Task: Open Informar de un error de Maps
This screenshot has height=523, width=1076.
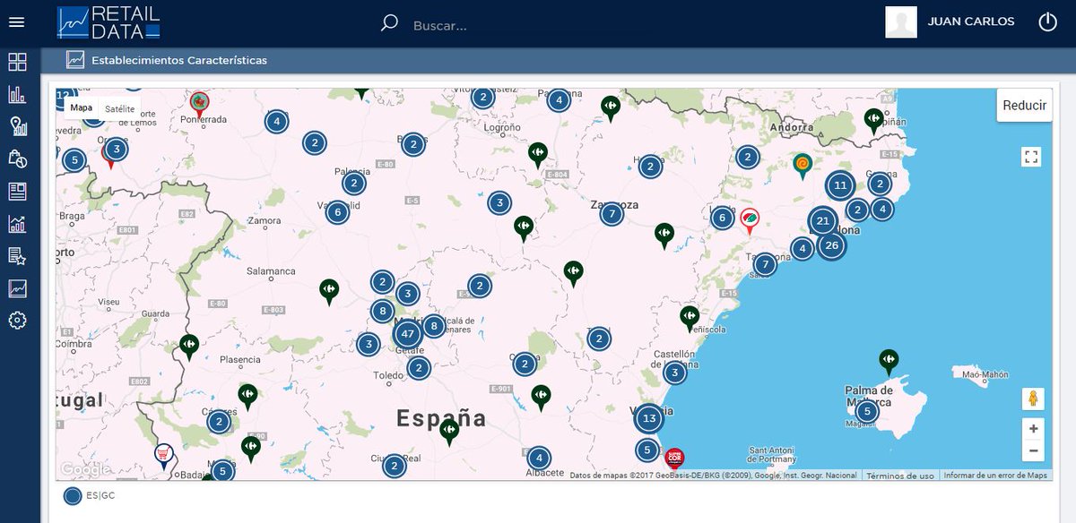Action: 995,476
